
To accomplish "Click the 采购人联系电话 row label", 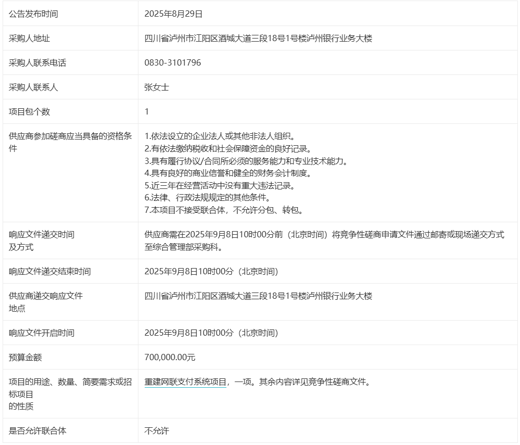I will click(x=37, y=63).
